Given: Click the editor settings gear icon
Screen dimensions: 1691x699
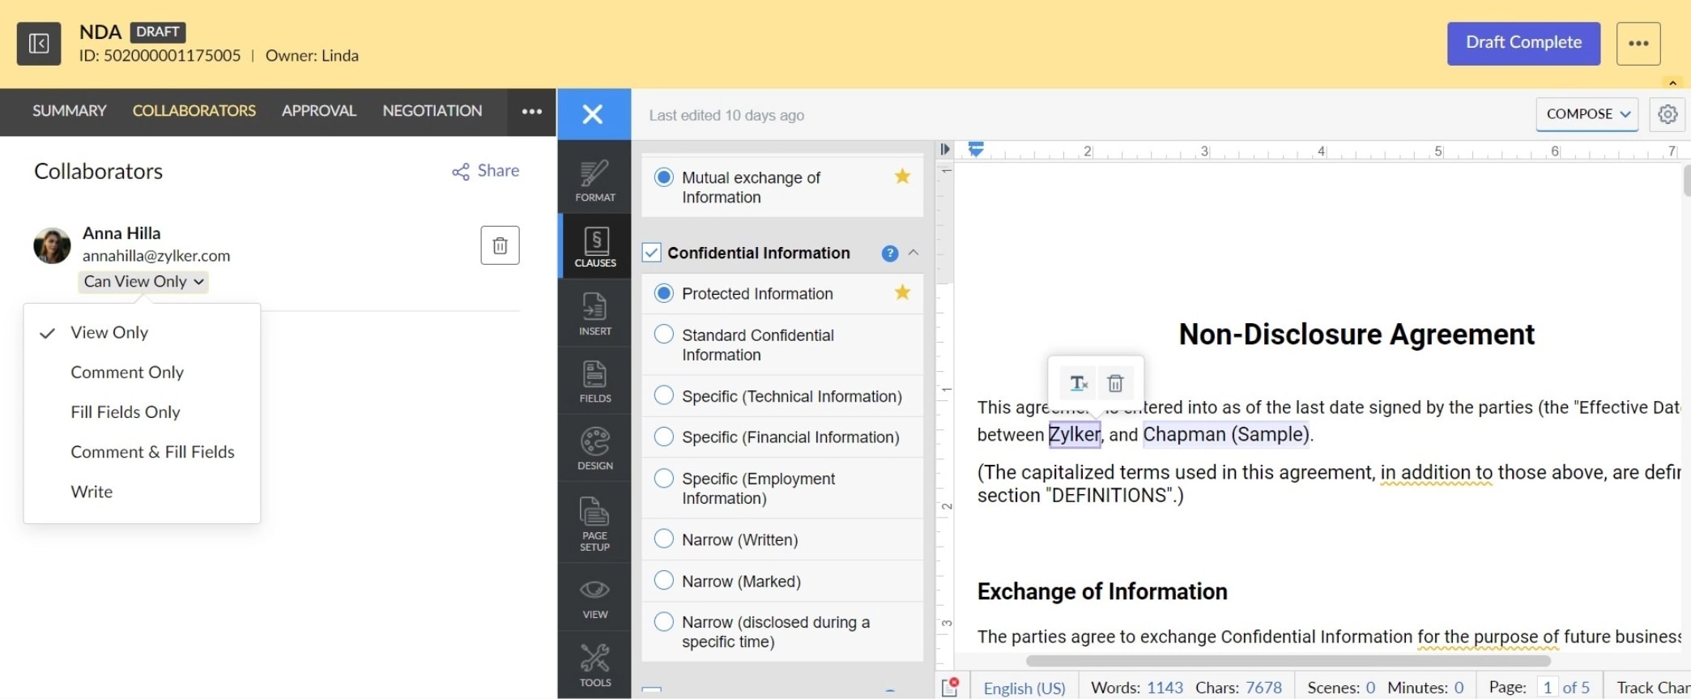Looking at the screenshot, I should (x=1668, y=114).
